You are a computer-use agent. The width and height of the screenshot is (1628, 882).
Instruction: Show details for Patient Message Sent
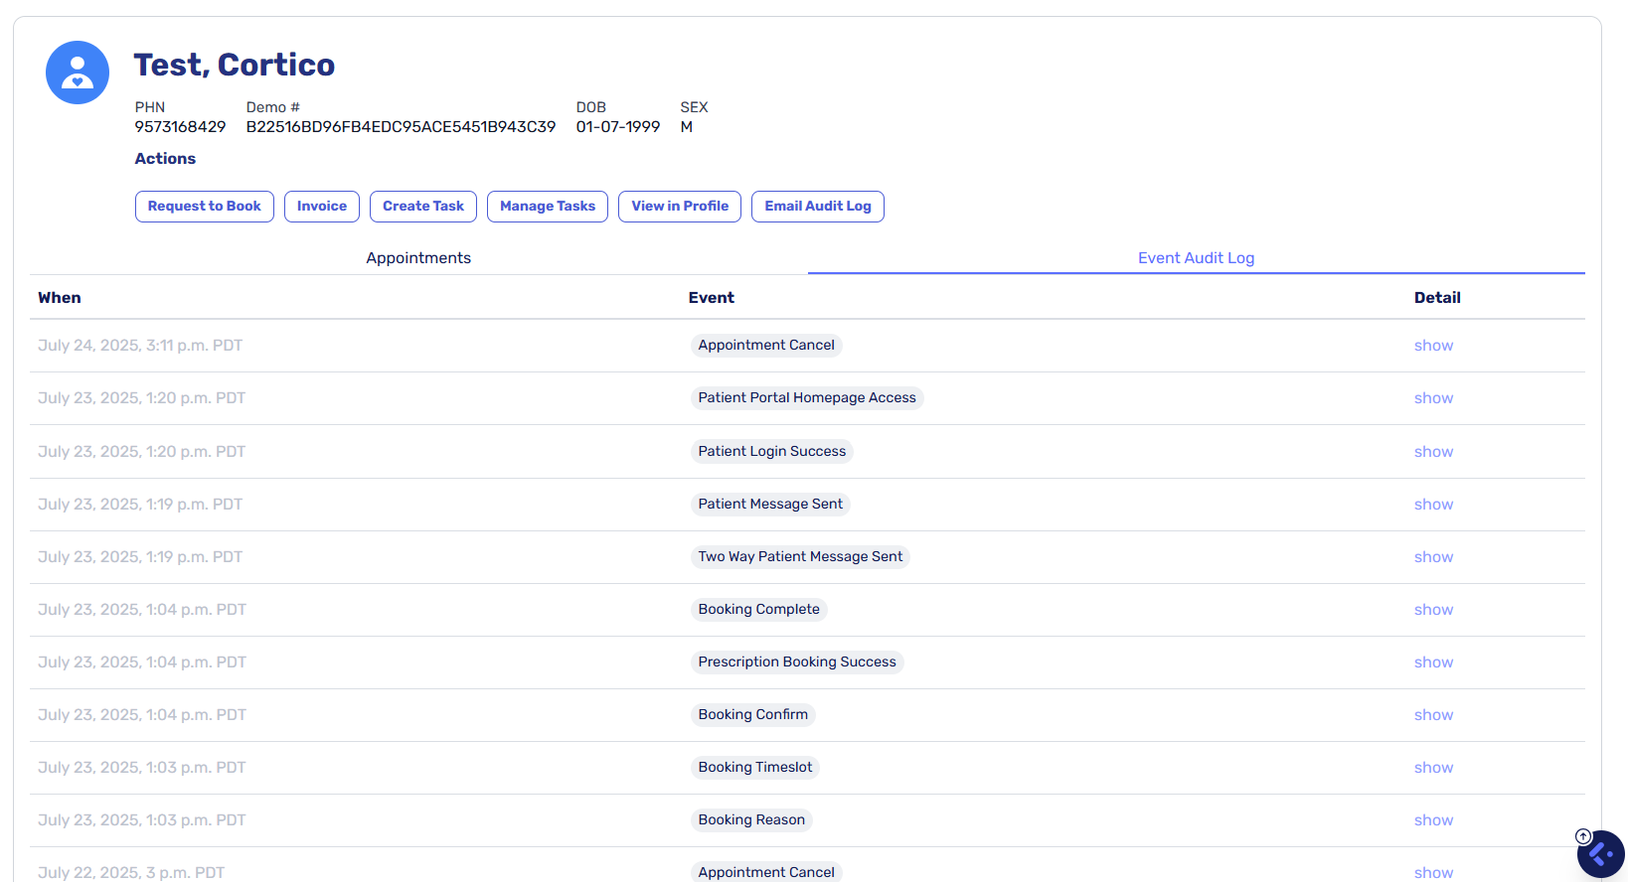(1433, 505)
